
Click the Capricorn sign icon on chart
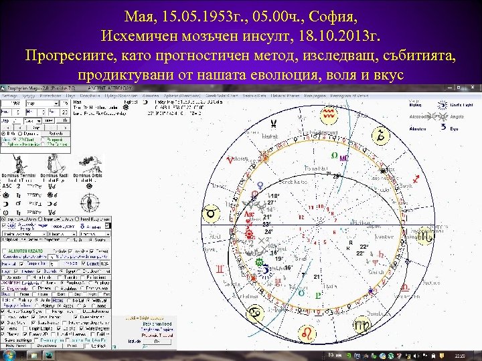click(x=381, y=135)
